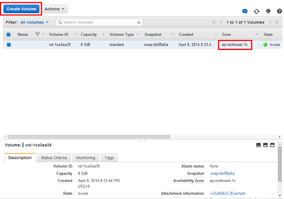Viewport: 284px width, 199px height.
Task: Open the Actions dropdown menu
Action: coord(55,9)
